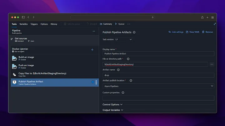Open the Pipeline more options ellipsis
The image size is (225, 126).
click(x=94, y=31)
